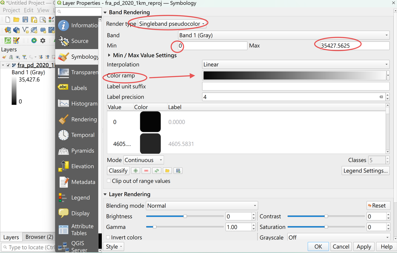Click the Apply button

tap(364, 247)
